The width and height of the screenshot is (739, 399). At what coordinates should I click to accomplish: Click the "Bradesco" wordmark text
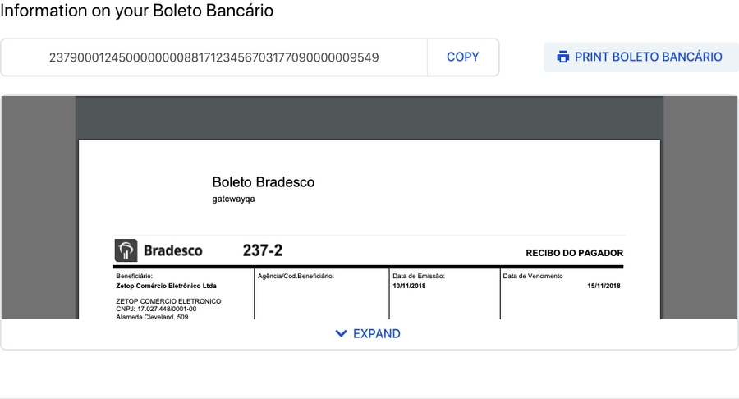point(172,250)
